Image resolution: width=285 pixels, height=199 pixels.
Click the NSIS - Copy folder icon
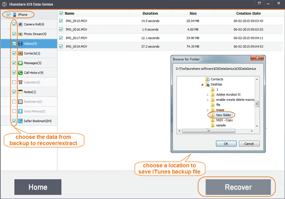tap(212, 120)
